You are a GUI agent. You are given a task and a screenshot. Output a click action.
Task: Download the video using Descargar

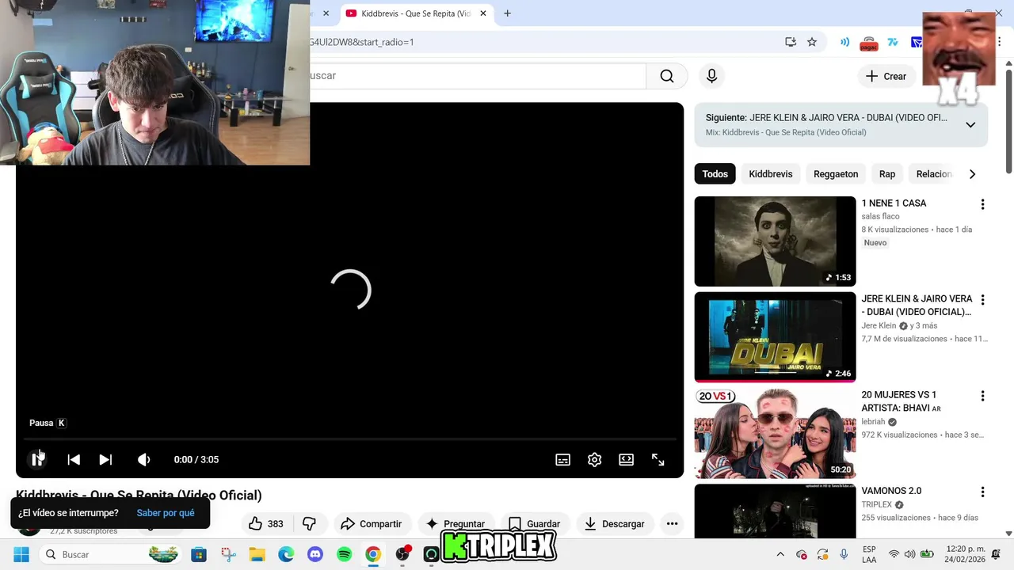point(614,524)
